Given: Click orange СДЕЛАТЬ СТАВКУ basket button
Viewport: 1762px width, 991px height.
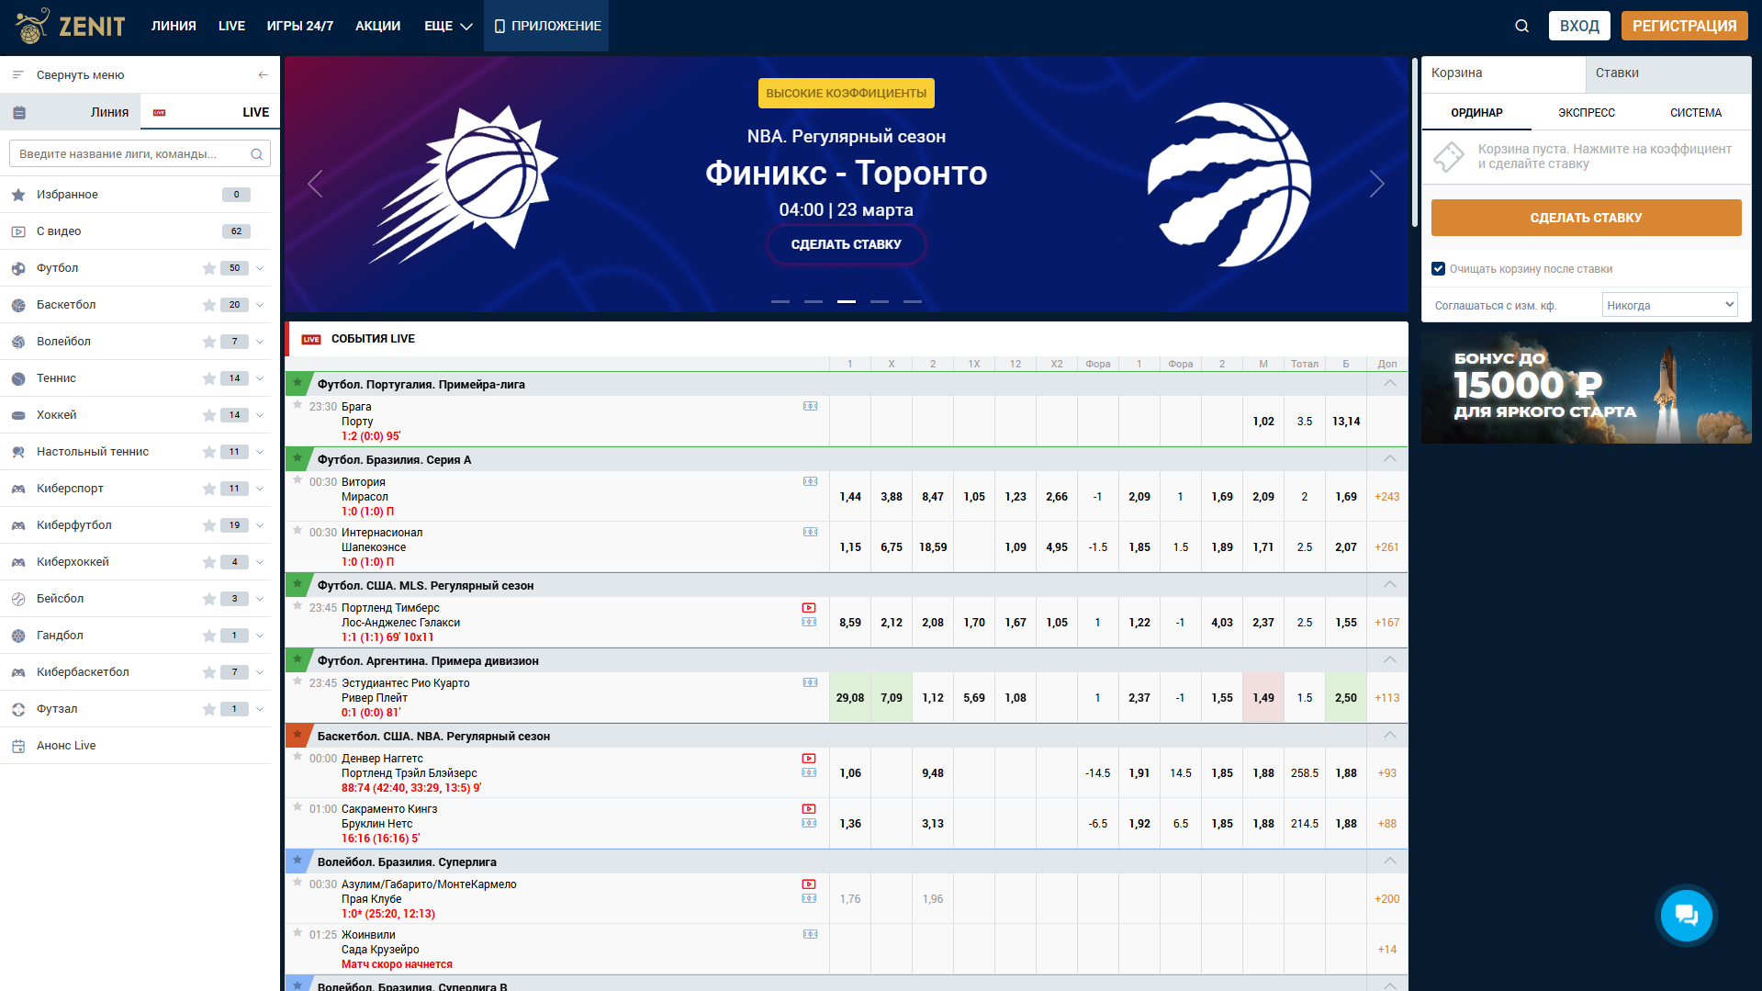Looking at the screenshot, I should pos(1586,218).
